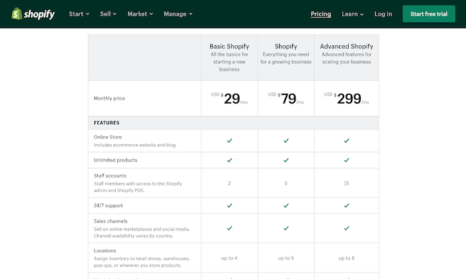Open the Log in link
This screenshot has width=466, height=279.
383,14
